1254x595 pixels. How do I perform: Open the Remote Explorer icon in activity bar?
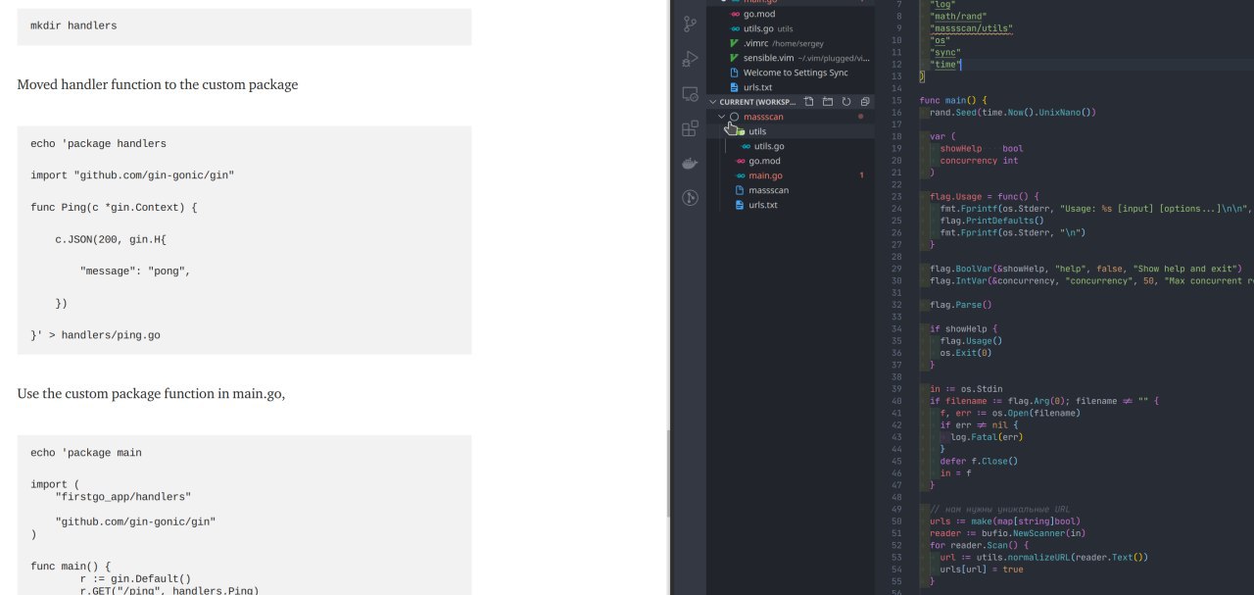click(690, 94)
